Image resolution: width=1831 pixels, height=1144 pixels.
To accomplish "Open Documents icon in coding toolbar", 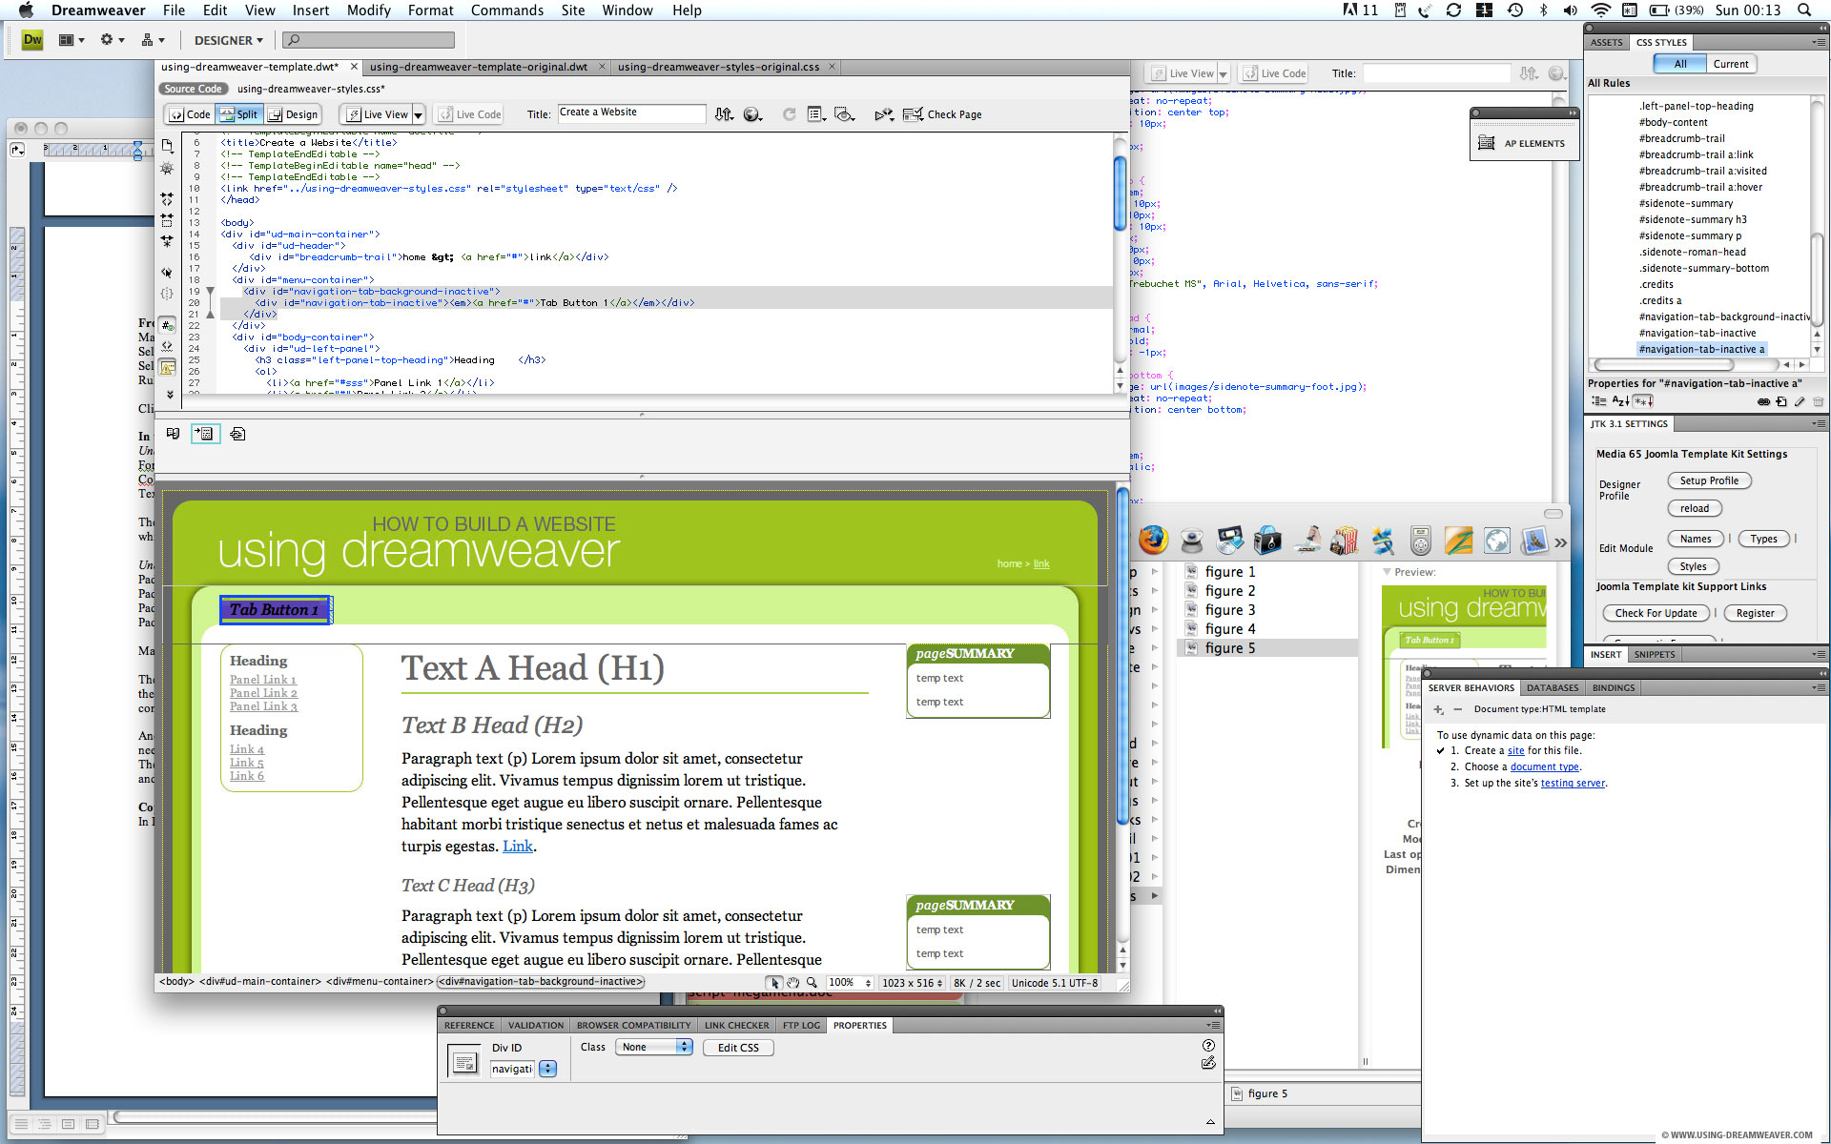I will 168,146.
